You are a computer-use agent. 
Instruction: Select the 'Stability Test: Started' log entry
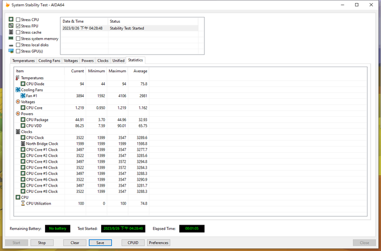pos(130,28)
